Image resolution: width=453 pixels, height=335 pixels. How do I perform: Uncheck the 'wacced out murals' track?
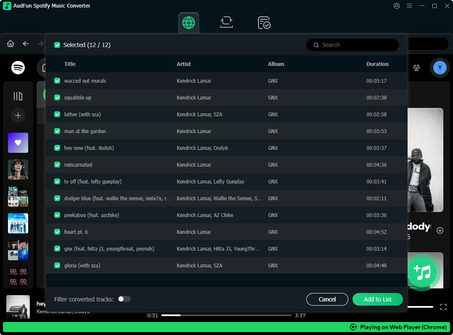coord(57,81)
